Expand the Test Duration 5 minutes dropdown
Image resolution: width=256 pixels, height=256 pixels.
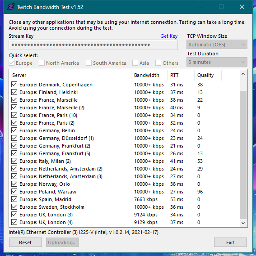pos(217,62)
